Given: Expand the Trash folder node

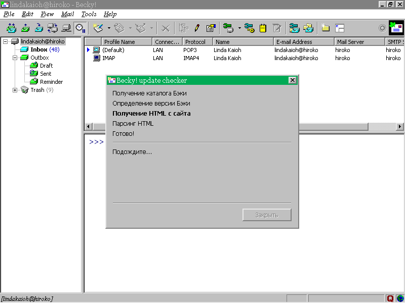Looking at the screenshot, I should point(15,90).
